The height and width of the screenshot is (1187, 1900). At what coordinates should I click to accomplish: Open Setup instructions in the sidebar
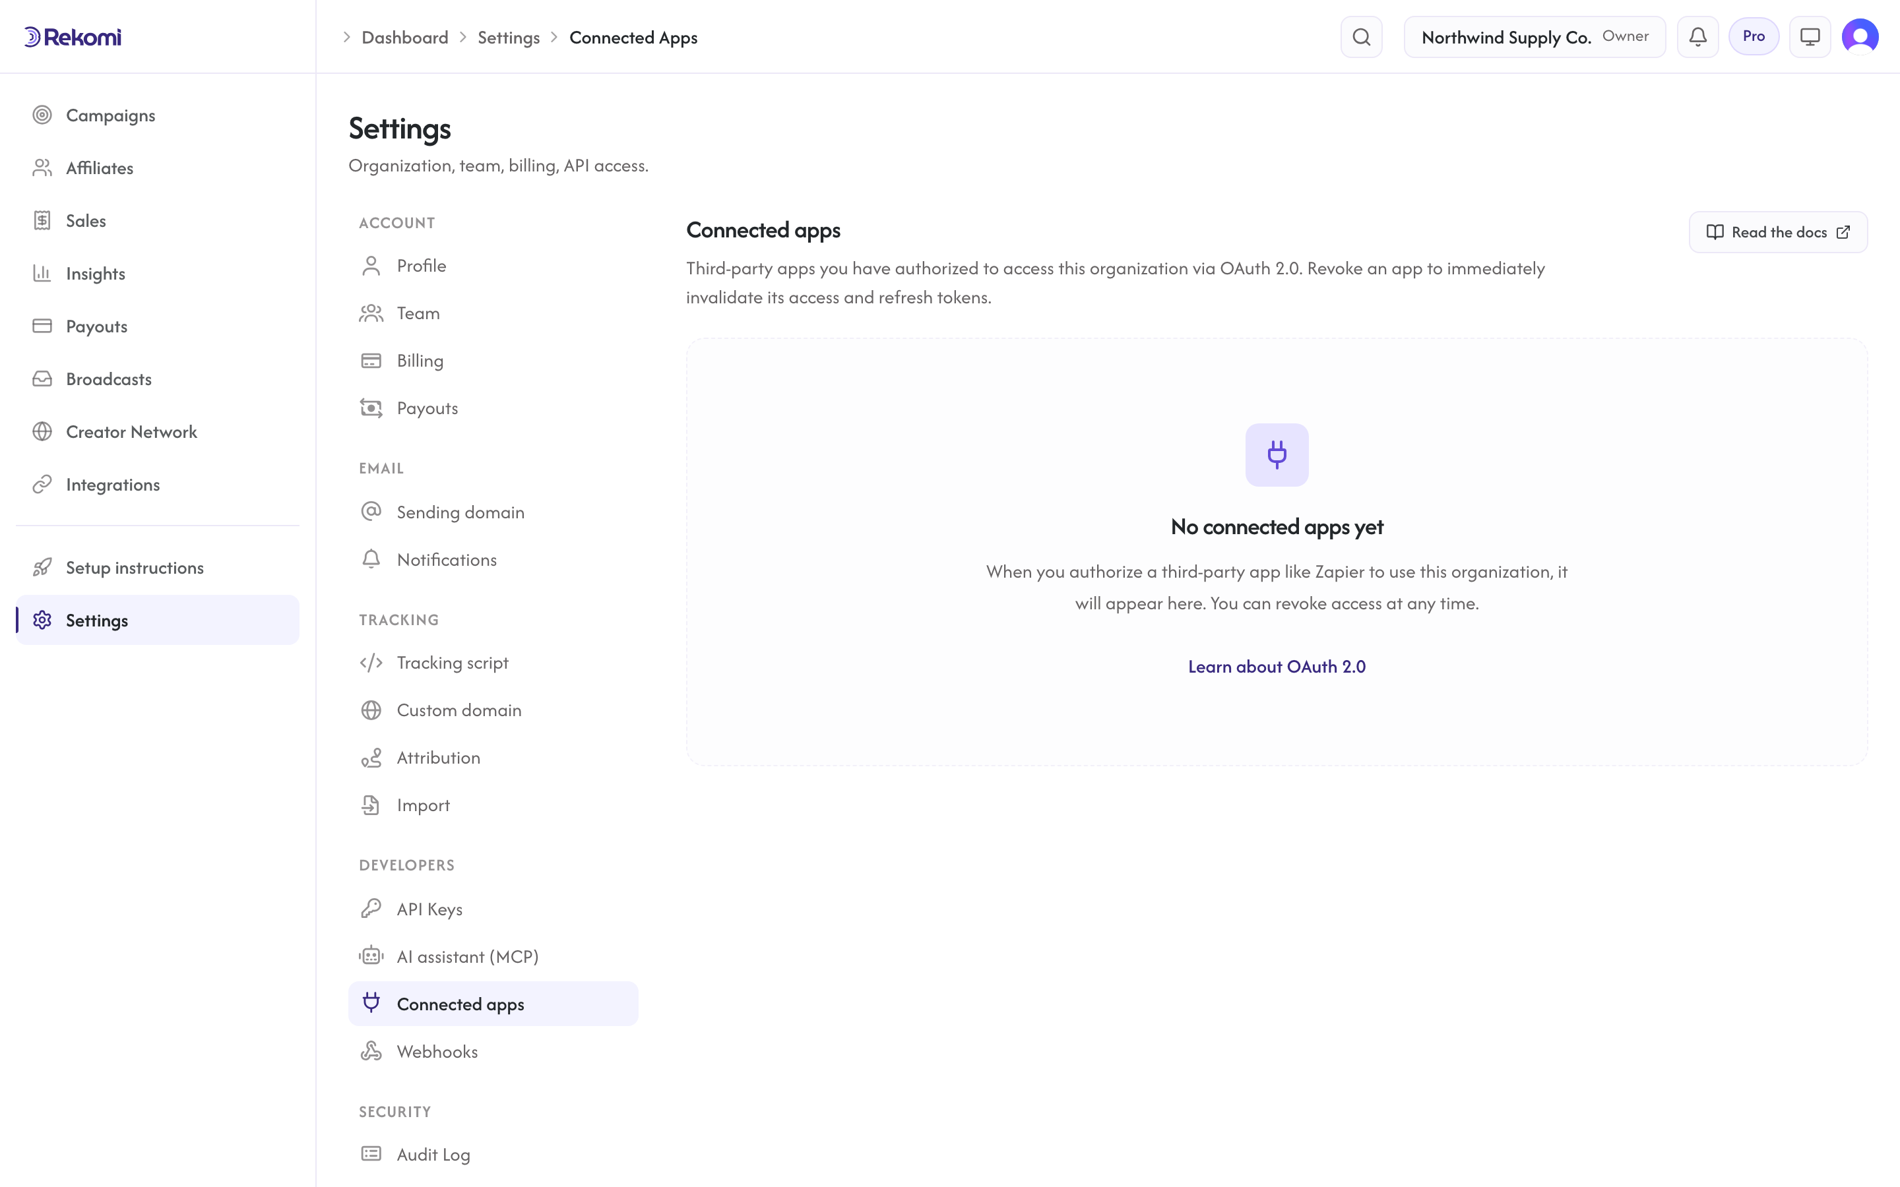[x=157, y=568]
